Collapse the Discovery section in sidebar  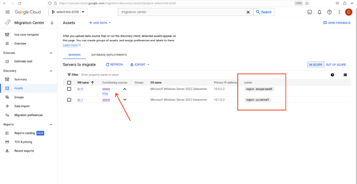51,71
